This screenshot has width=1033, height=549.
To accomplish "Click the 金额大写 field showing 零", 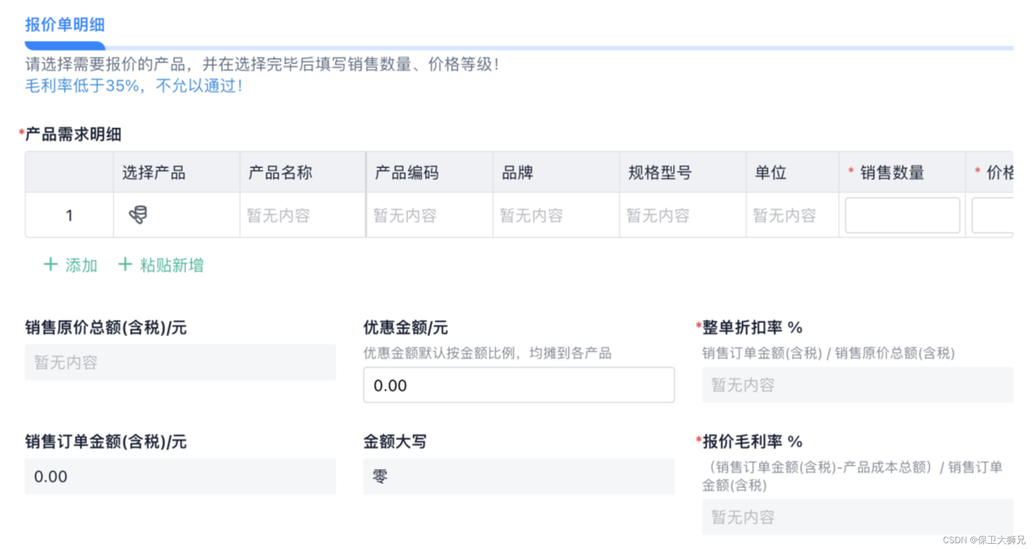I will tap(518, 476).
